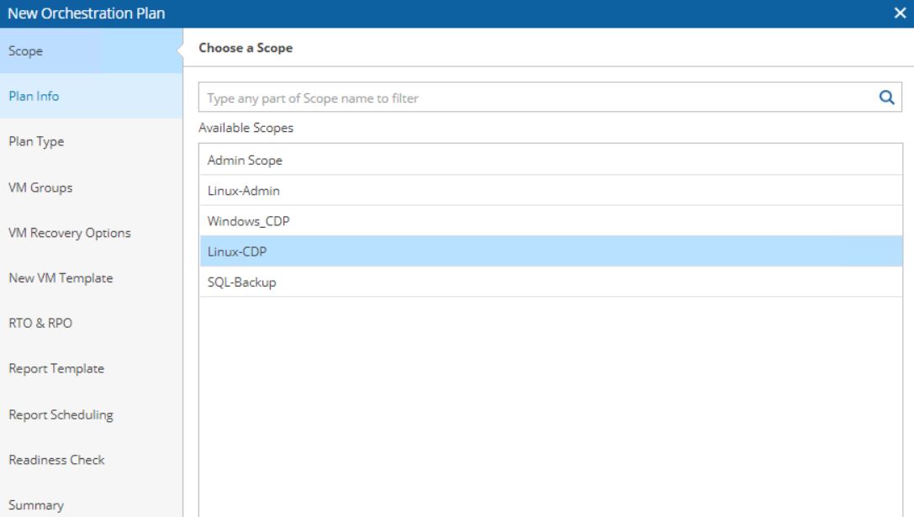914x517 pixels.
Task: Click the empty area of the Available Scopes list
Action: tap(551, 407)
